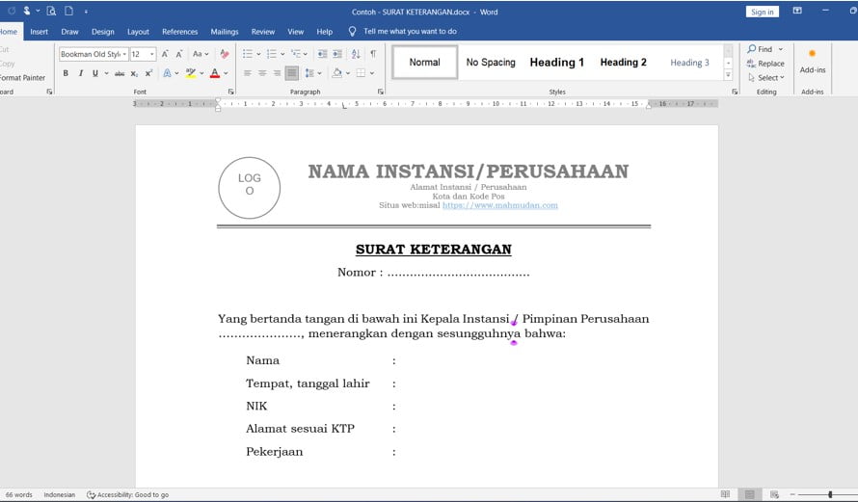This screenshot has height=502, width=858.
Task: Click the Subscript icon
Action: click(x=134, y=73)
